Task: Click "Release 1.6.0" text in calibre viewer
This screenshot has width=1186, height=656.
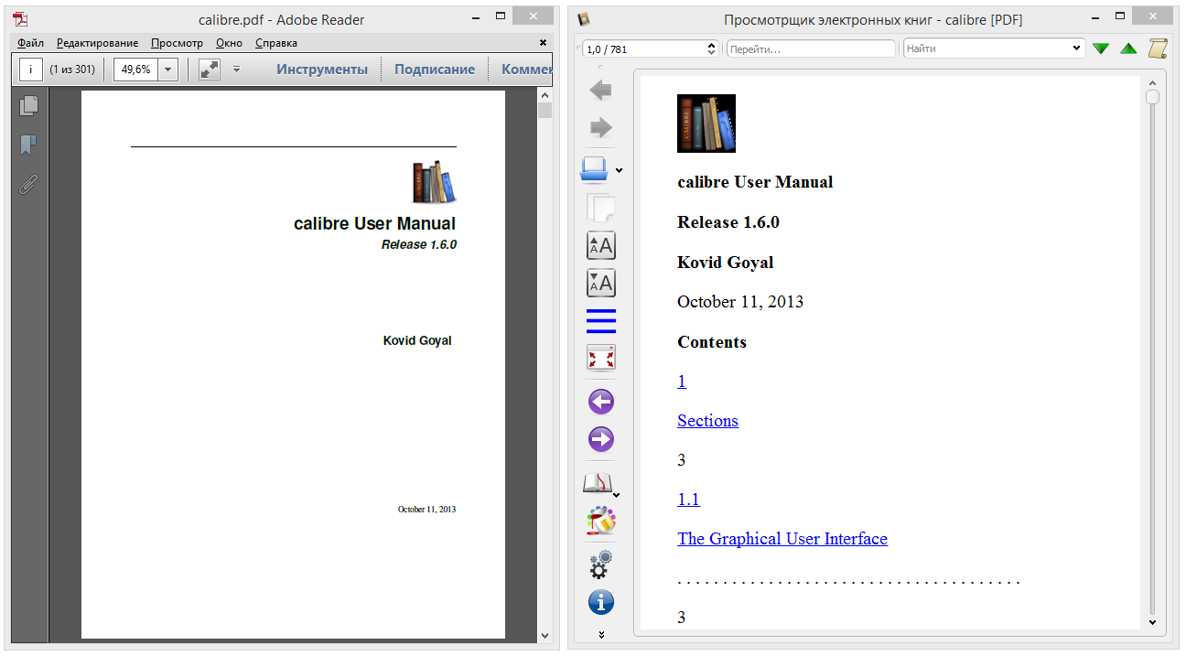Action: [x=728, y=222]
